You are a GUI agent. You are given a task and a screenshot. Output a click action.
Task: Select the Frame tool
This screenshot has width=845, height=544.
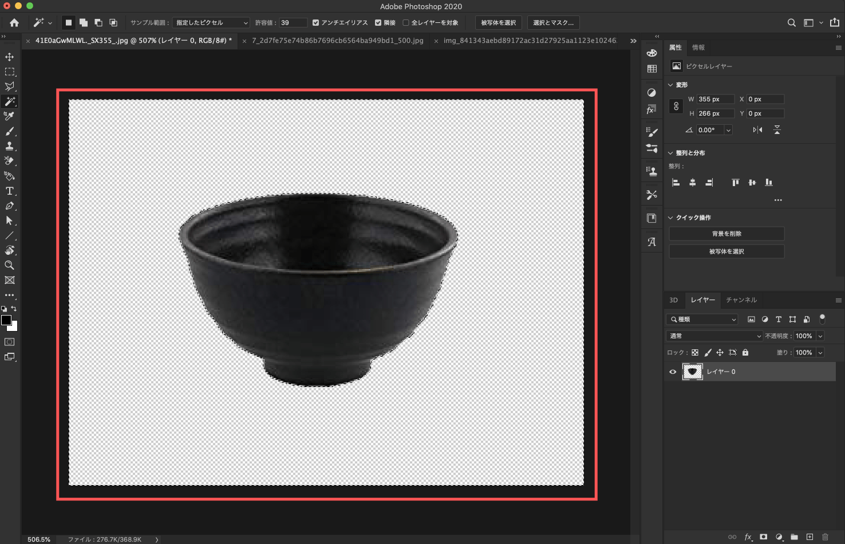pos(10,280)
